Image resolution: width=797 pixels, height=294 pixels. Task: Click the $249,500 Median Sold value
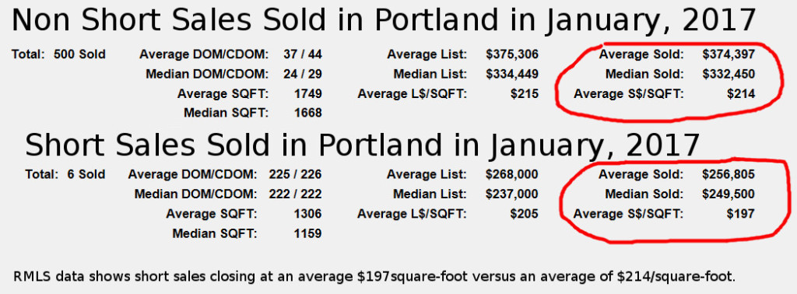point(729,194)
